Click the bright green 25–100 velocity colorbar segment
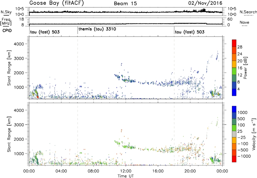Screen dimensions: 257x178 [234, 128]
